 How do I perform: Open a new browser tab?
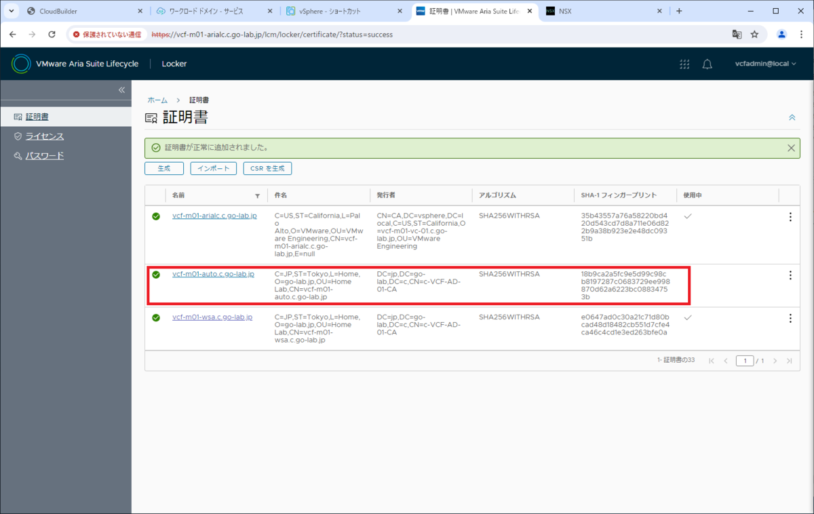pyautogui.click(x=679, y=12)
